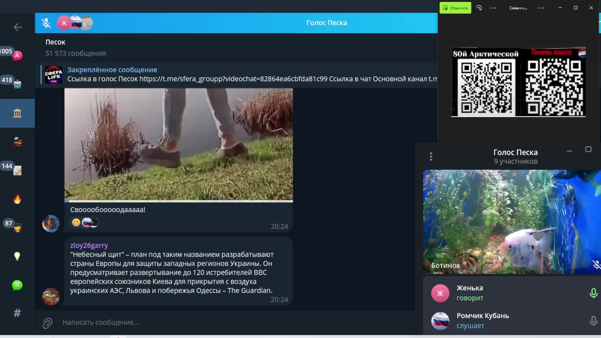
Task: Click the green Изменить button
Action: [455, 8]
